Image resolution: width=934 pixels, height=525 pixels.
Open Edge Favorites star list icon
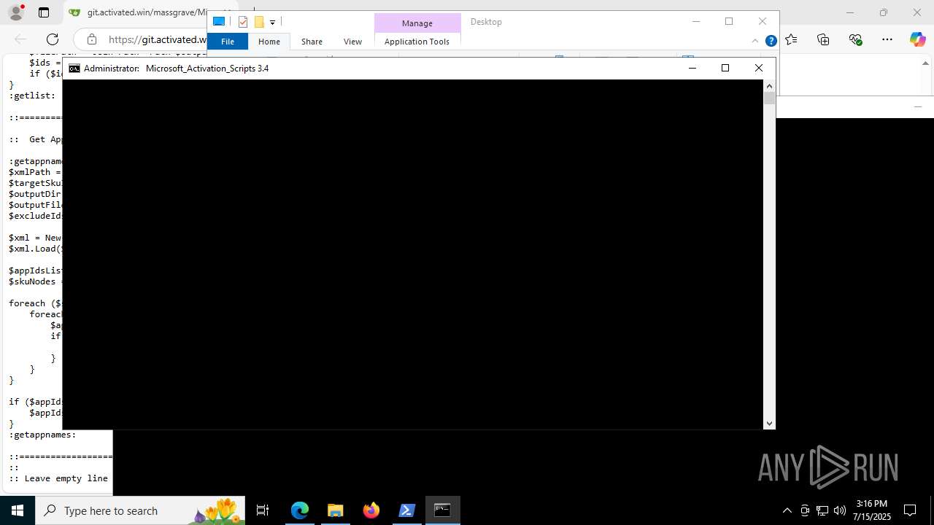(792, 39)
